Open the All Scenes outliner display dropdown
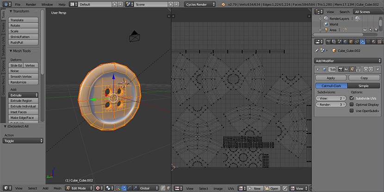 (368, 12)
